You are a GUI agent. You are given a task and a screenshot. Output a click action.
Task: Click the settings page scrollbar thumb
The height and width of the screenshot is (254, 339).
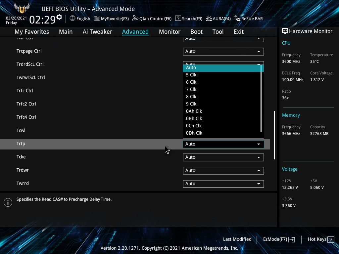[274, 135]
